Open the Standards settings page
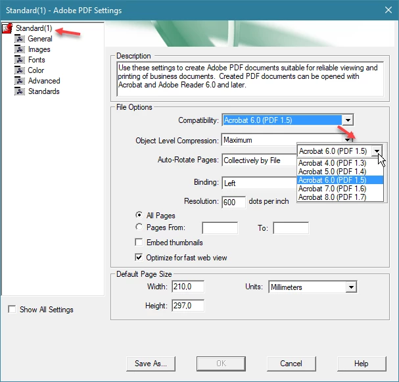The width and height of the screenshot is (399, 382). tap(44, 91)
